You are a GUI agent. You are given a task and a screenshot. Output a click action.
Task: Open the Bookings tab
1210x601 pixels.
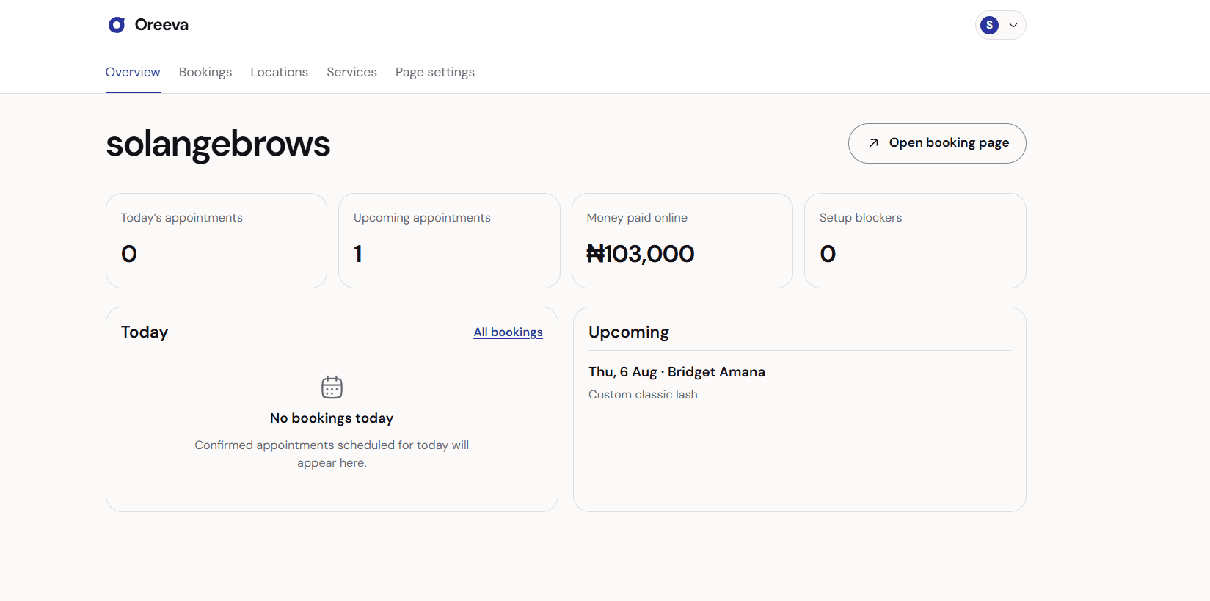[205, 72]
